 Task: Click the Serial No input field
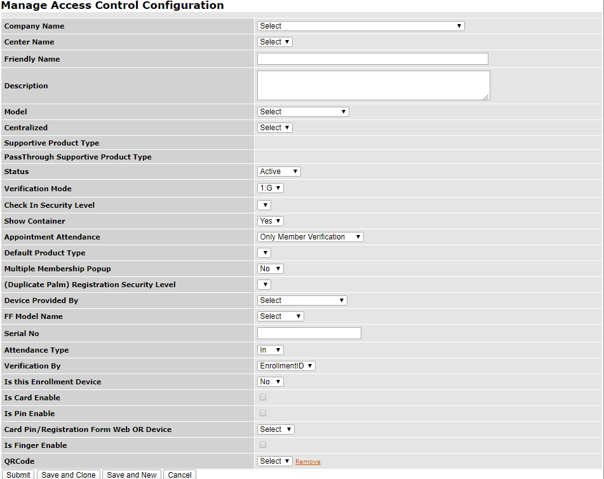tap(309, 334)
